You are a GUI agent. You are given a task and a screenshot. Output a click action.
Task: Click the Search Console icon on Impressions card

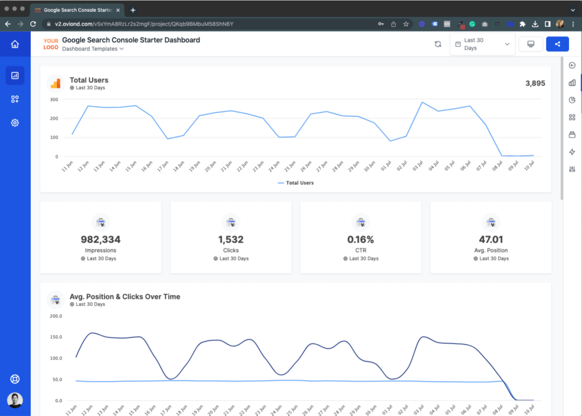point(101,223)
